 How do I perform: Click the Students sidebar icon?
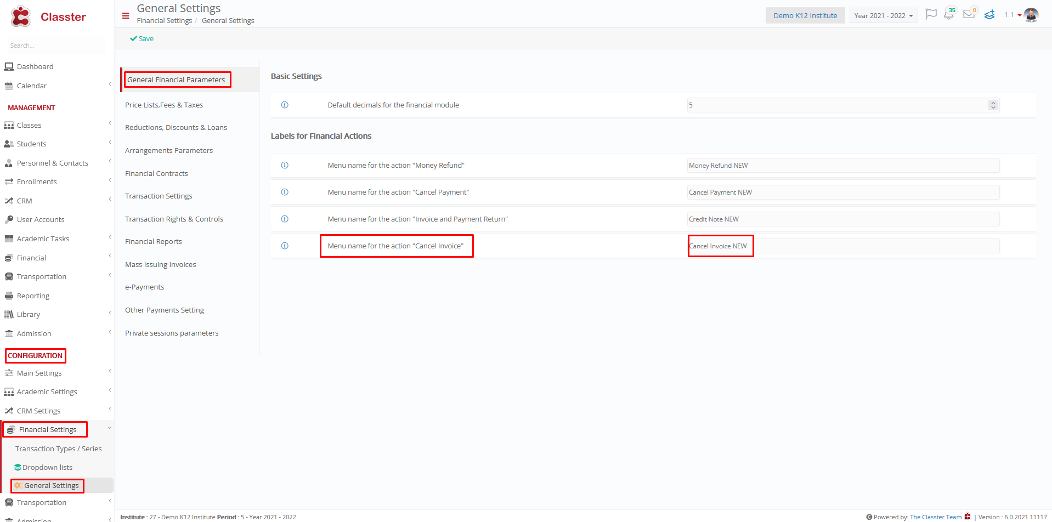(x=9, y=144)
